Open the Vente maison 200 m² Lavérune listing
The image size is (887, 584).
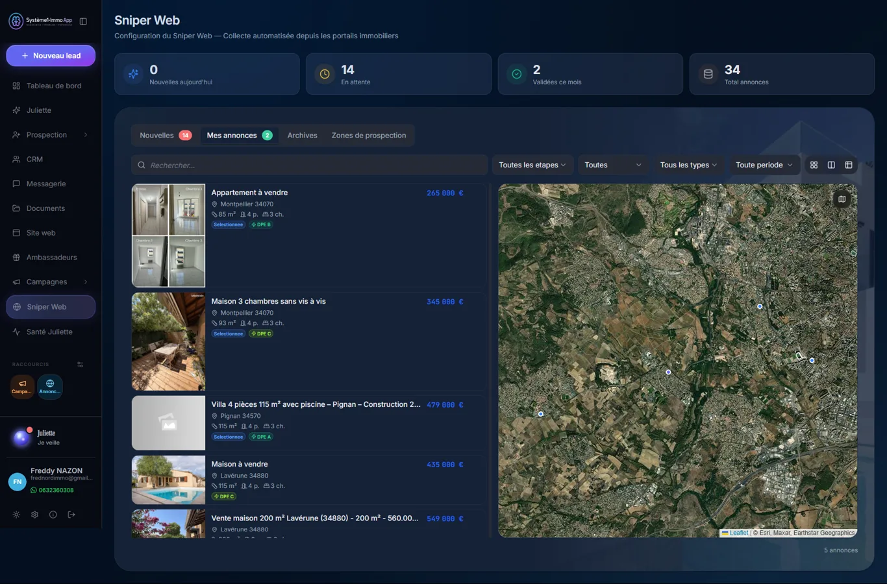point(315,518)
